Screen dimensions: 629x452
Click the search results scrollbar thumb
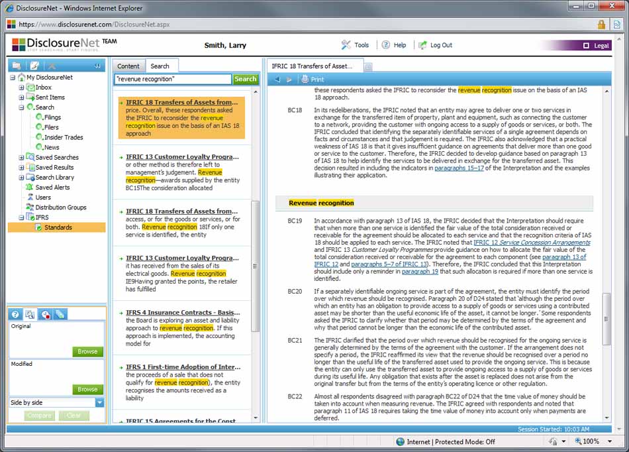255,266
